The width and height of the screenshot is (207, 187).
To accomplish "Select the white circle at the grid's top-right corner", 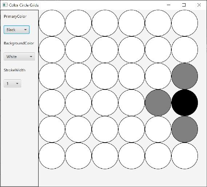I will [185, 23].
